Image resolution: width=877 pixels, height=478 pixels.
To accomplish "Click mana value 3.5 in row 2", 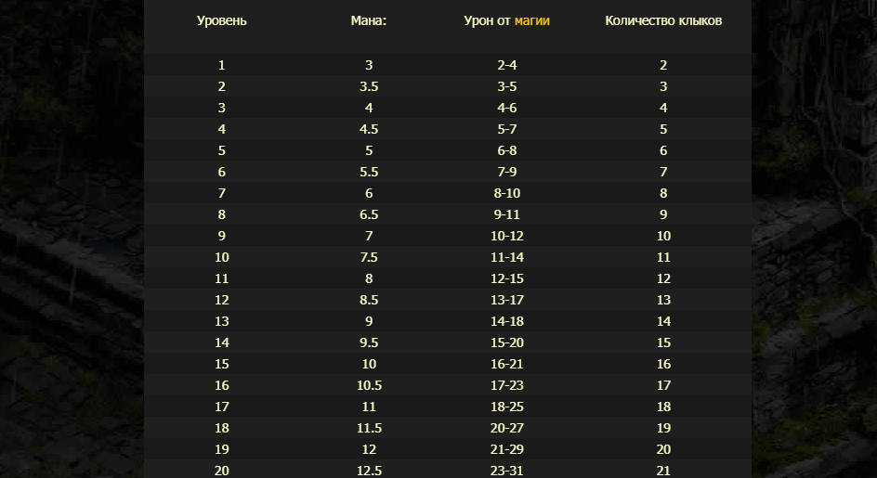I will [369, 86].
